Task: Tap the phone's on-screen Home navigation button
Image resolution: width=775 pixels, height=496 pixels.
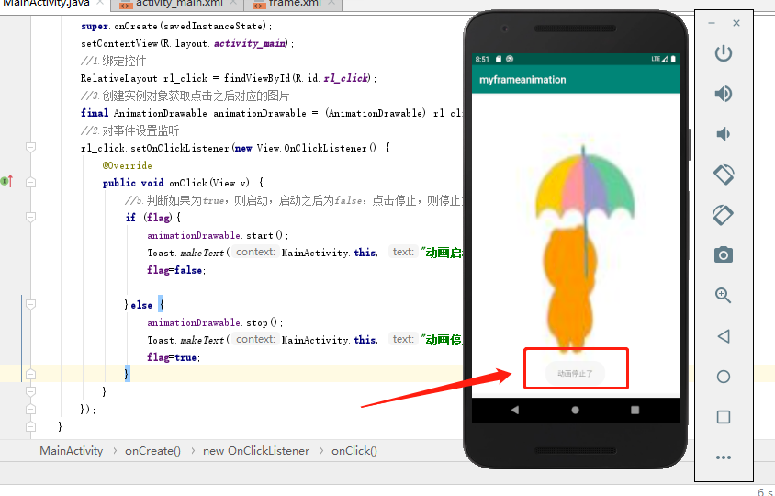Action: point(576,410)
